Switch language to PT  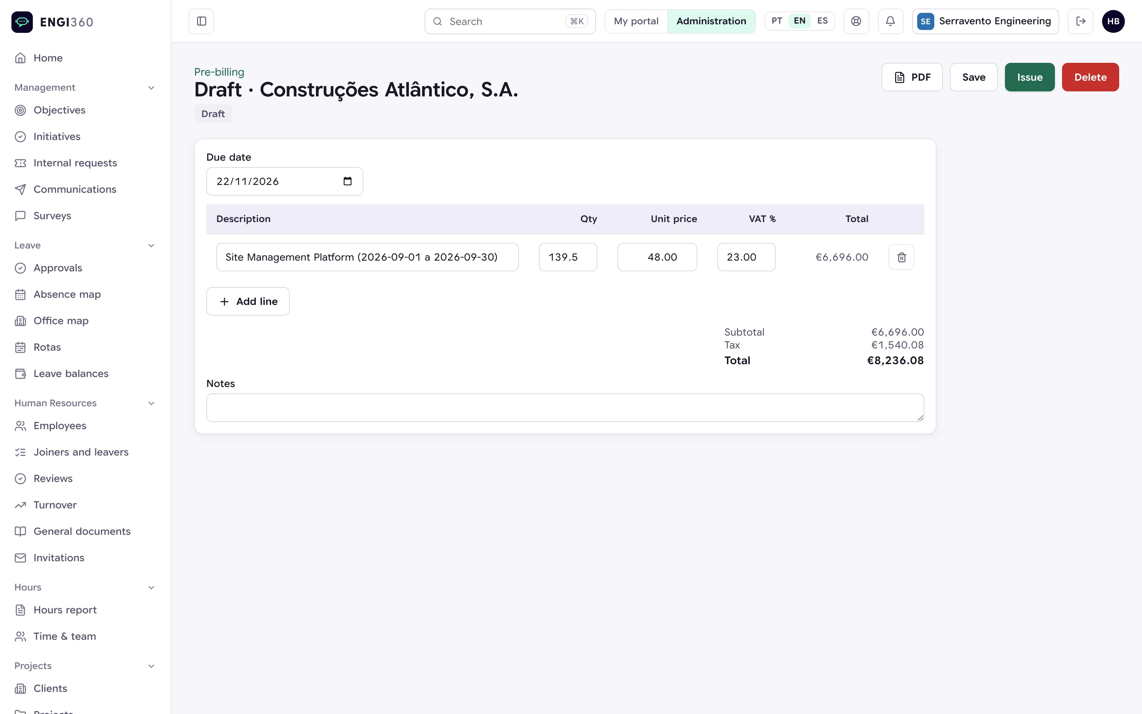(x=777, y=21)
